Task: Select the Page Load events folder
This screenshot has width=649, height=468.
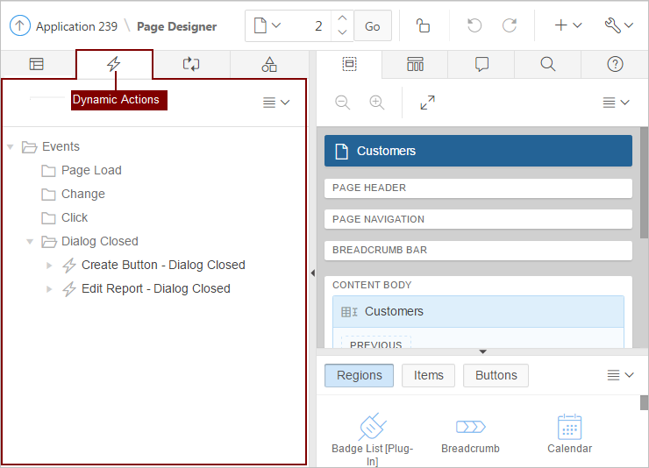Action: click(91, 171)
